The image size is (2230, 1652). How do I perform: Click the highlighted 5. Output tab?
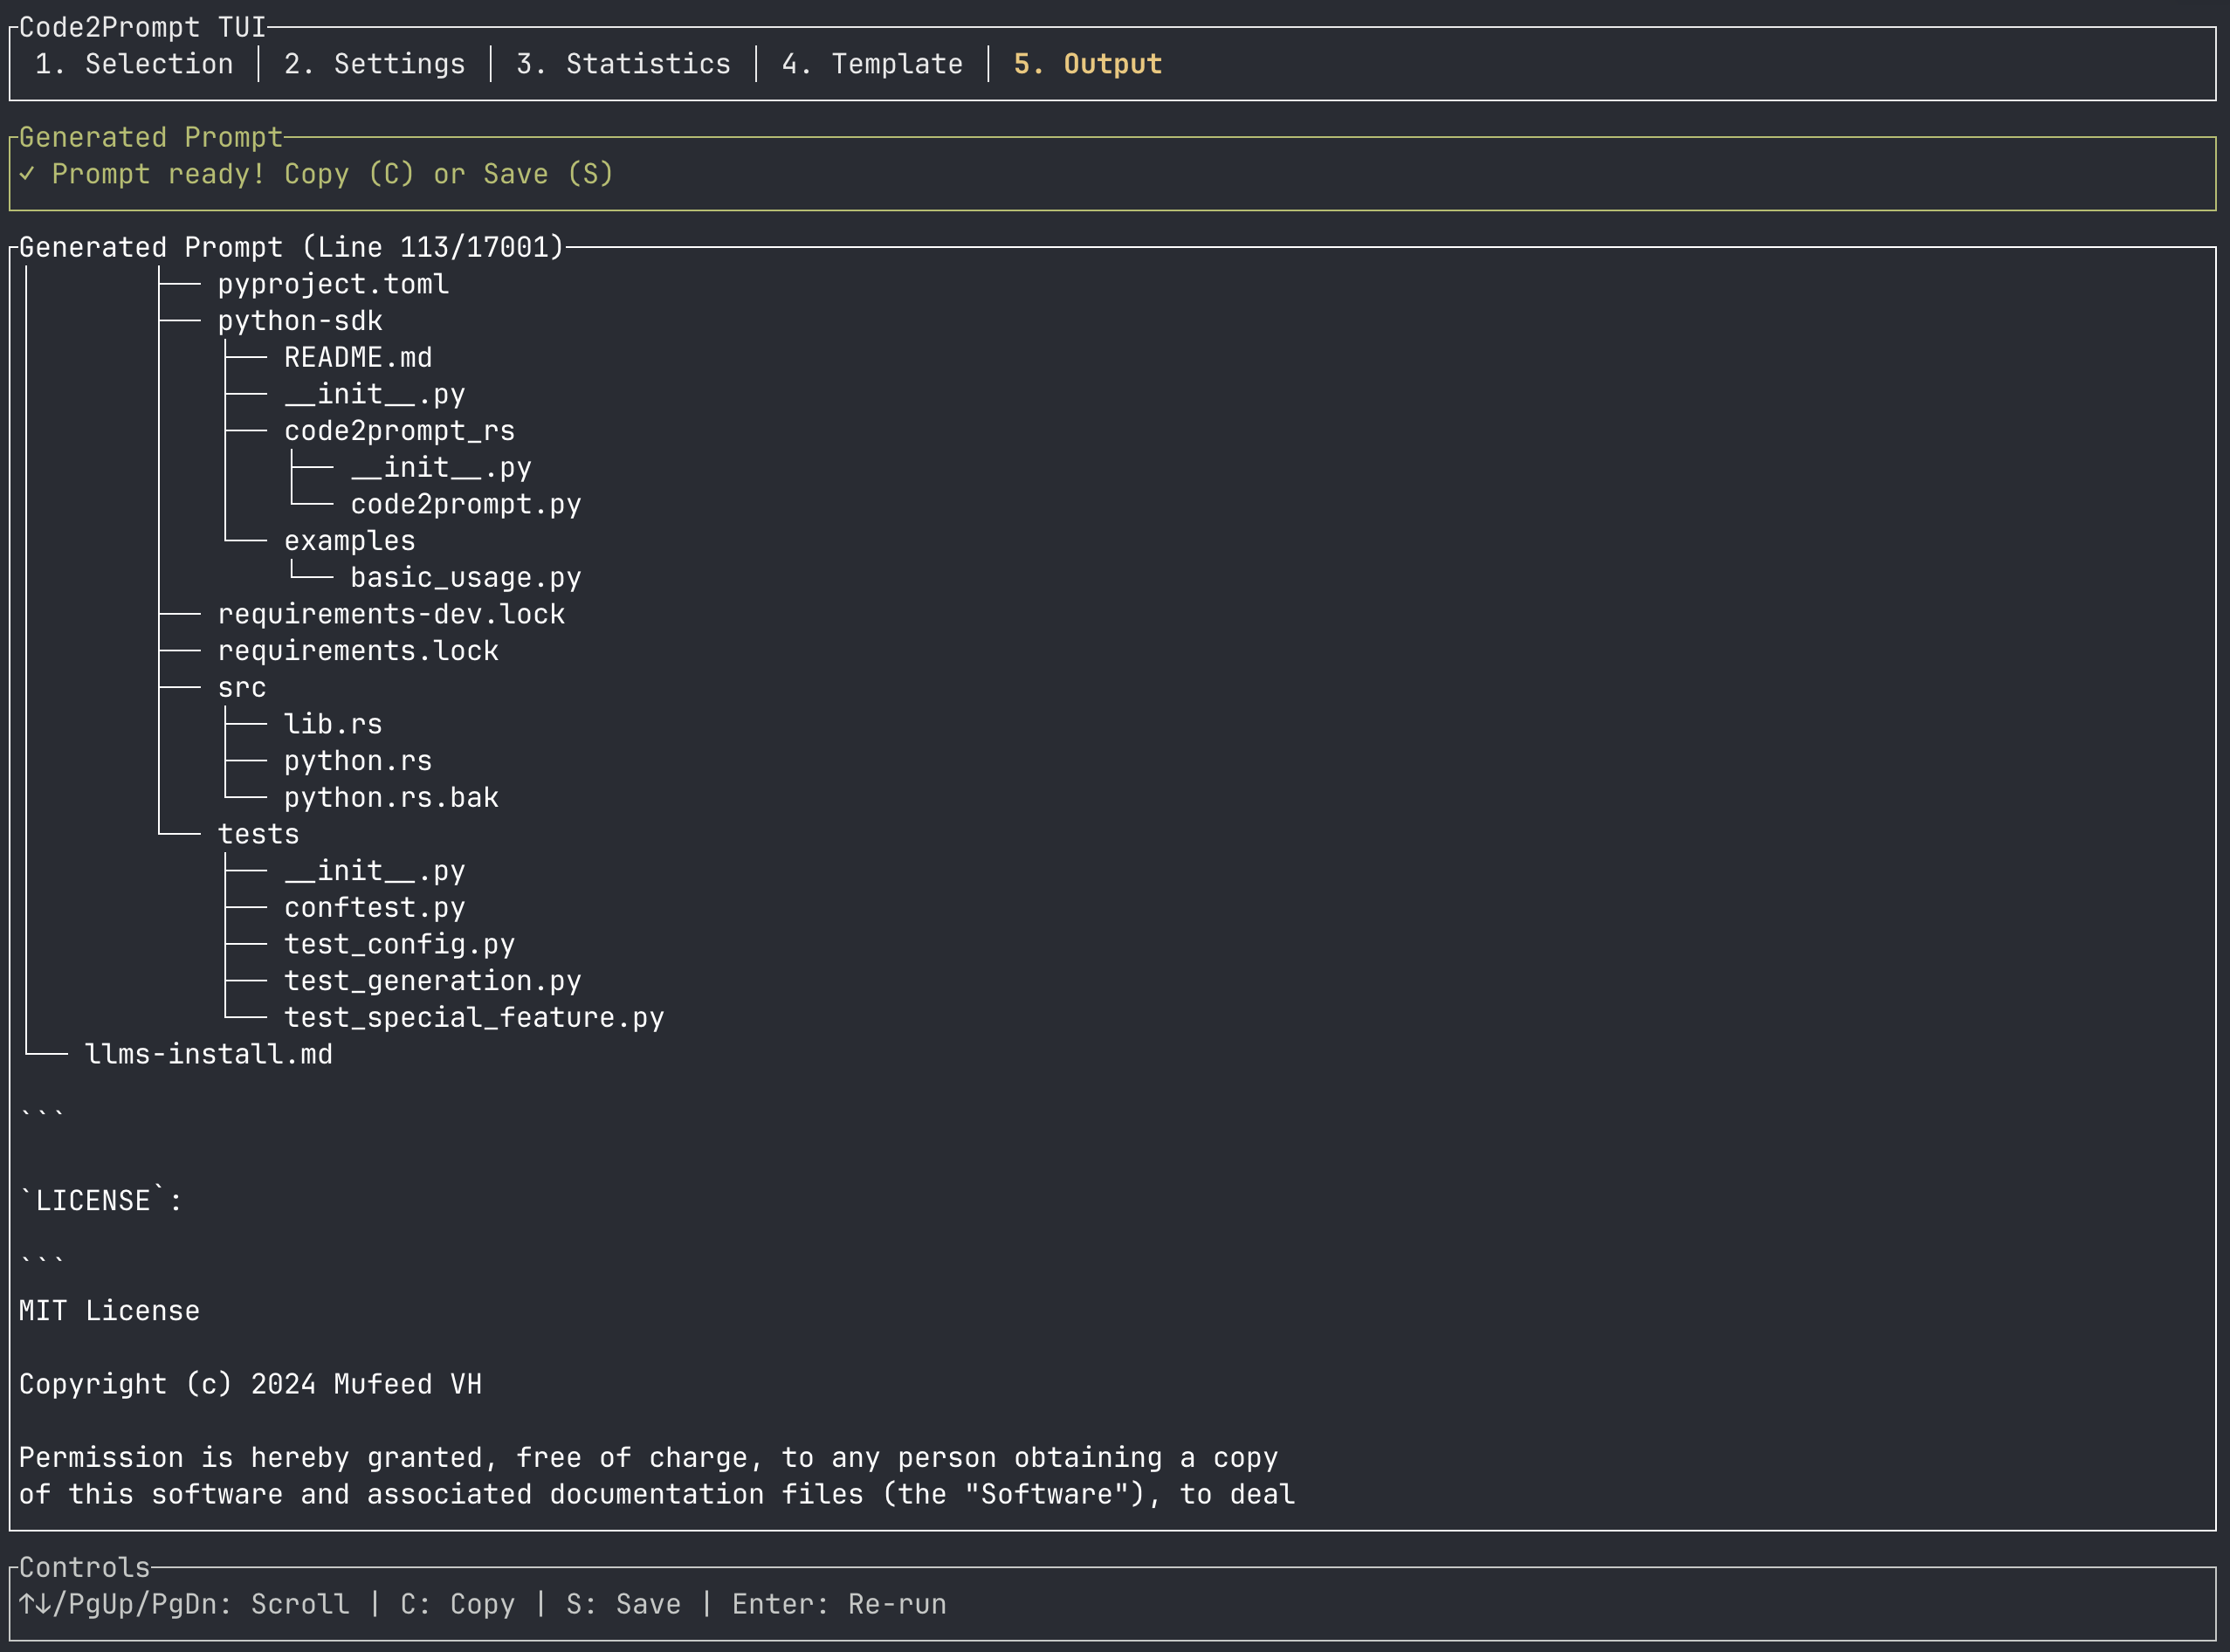[1088, 64]
